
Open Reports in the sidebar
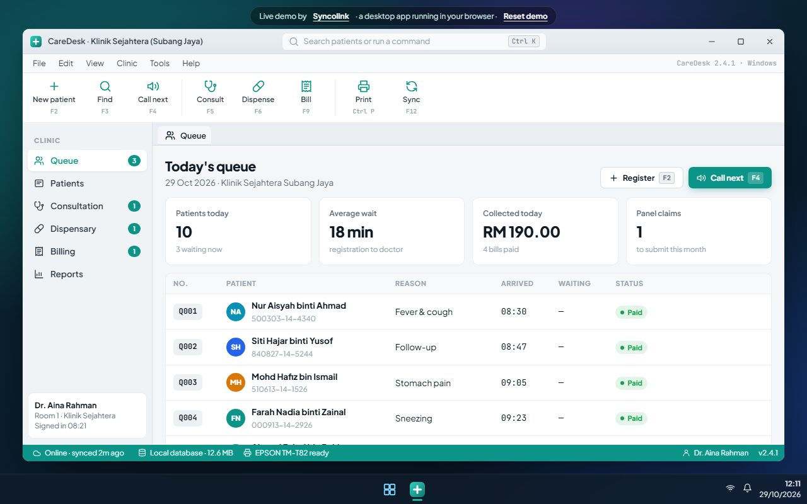(87, 274)
